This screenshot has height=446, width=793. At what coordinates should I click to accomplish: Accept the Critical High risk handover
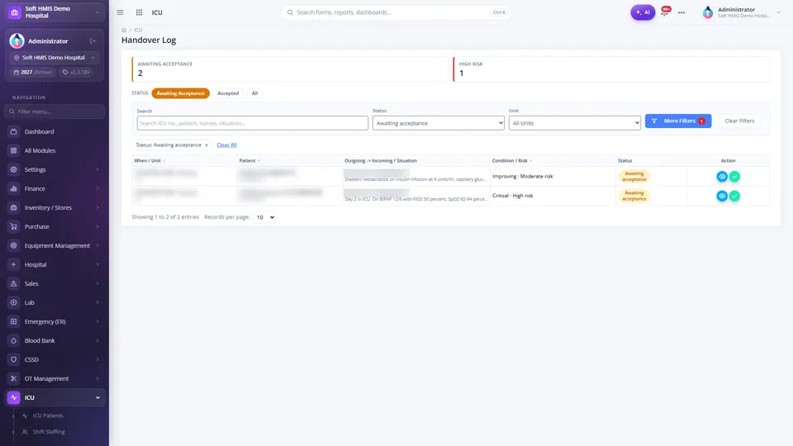pos(734,196)
